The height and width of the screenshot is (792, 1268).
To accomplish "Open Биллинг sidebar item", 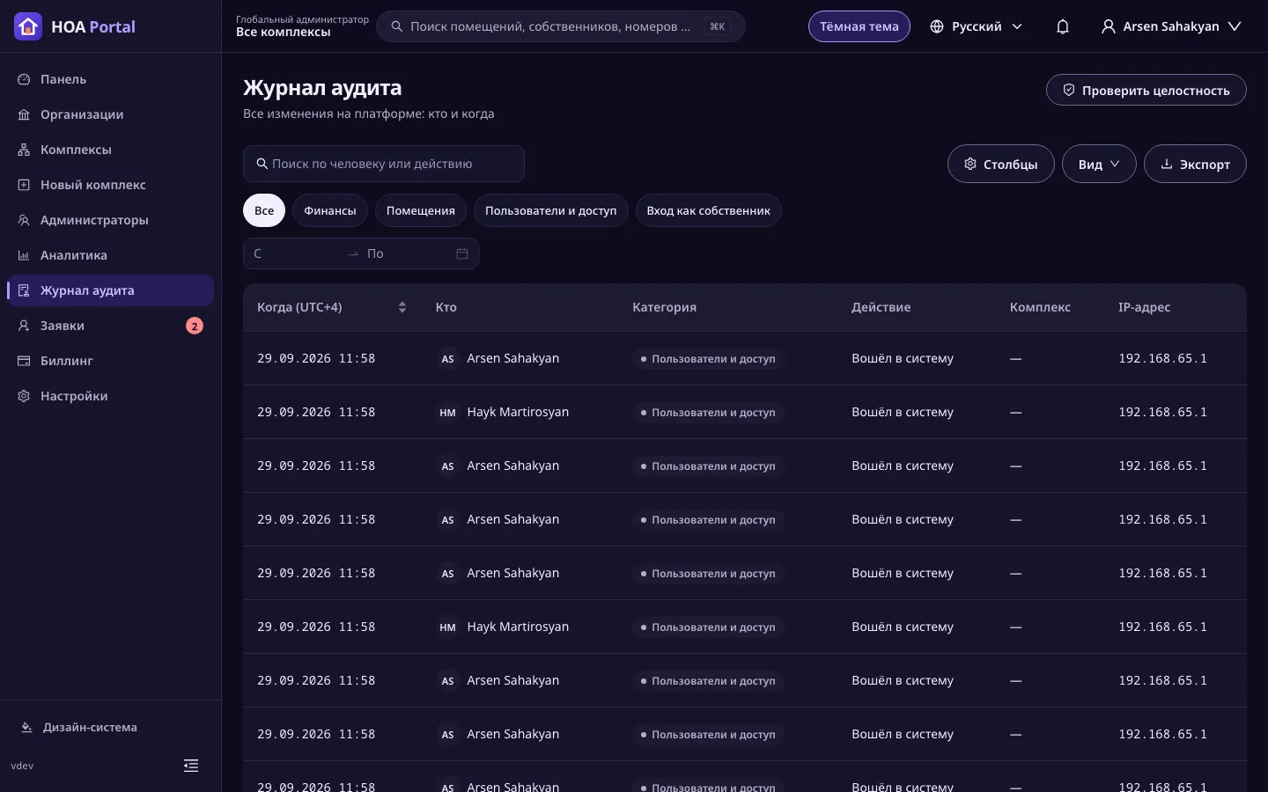I will (110, 361).
